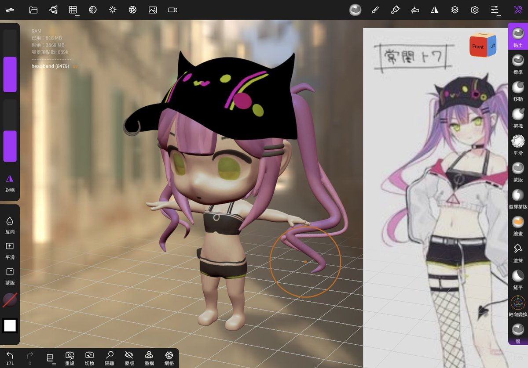
Task: Toggle the crossed-out material sphere on left panel
Action: click(x=10, y=300)
